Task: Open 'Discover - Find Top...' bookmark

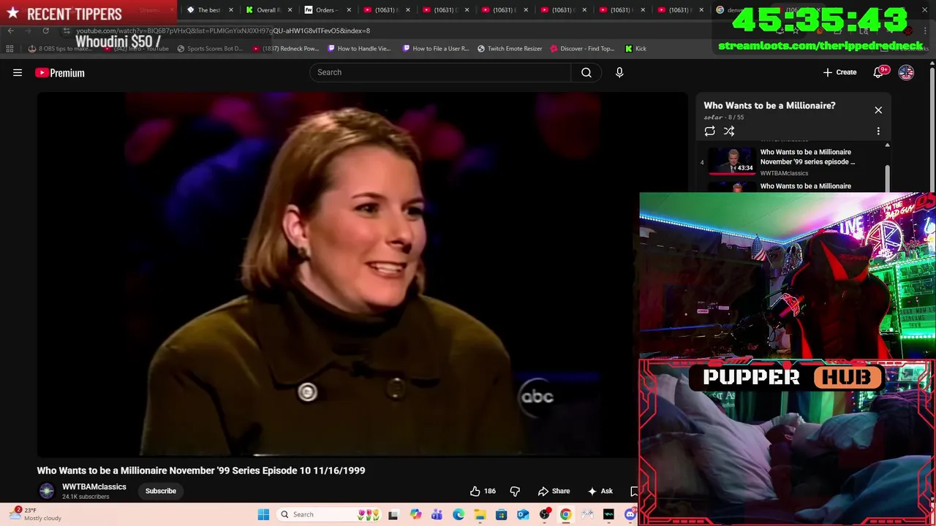Action: (583, 48)
